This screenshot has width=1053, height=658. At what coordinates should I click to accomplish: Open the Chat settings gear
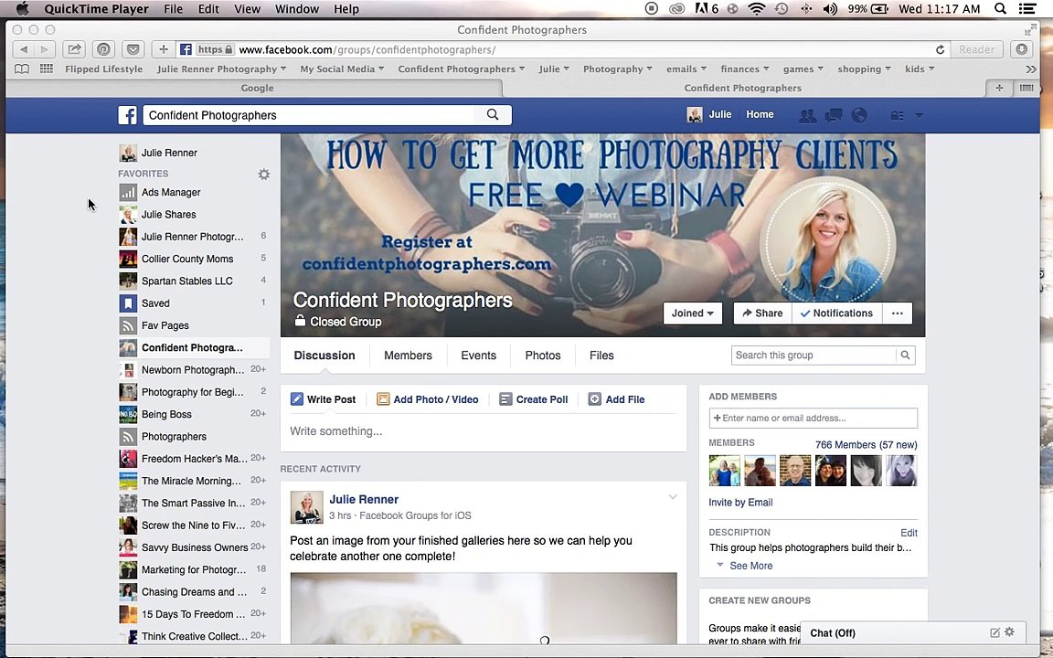[1009, 631]
